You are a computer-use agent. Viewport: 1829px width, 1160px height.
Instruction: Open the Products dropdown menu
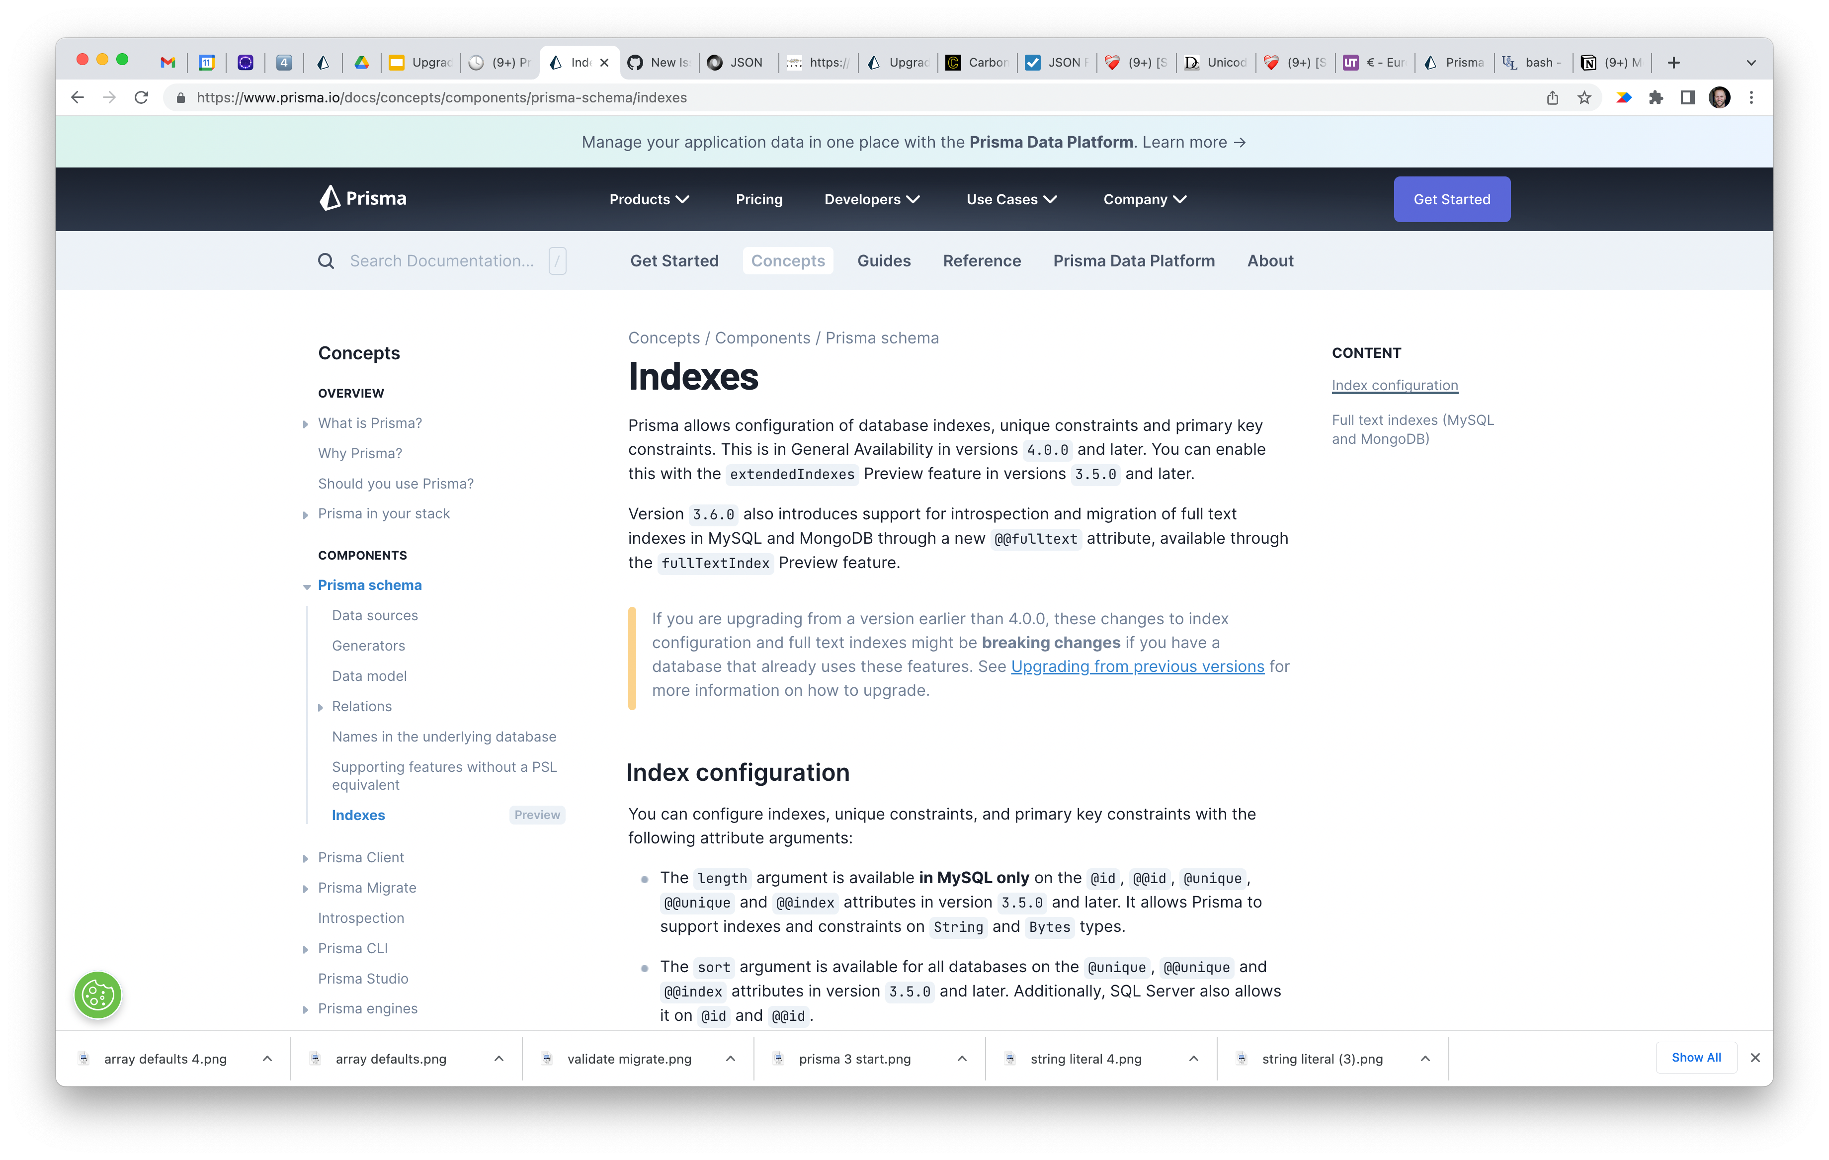pyautogui.click(x=650, y=199)
